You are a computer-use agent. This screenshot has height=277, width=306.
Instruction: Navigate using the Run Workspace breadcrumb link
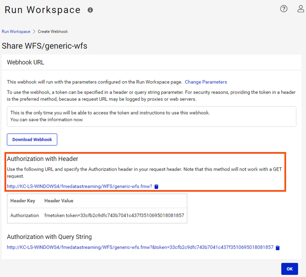click(16, 31)
